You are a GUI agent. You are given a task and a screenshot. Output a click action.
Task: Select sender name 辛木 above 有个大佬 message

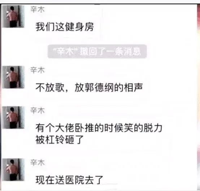(38, 110)
